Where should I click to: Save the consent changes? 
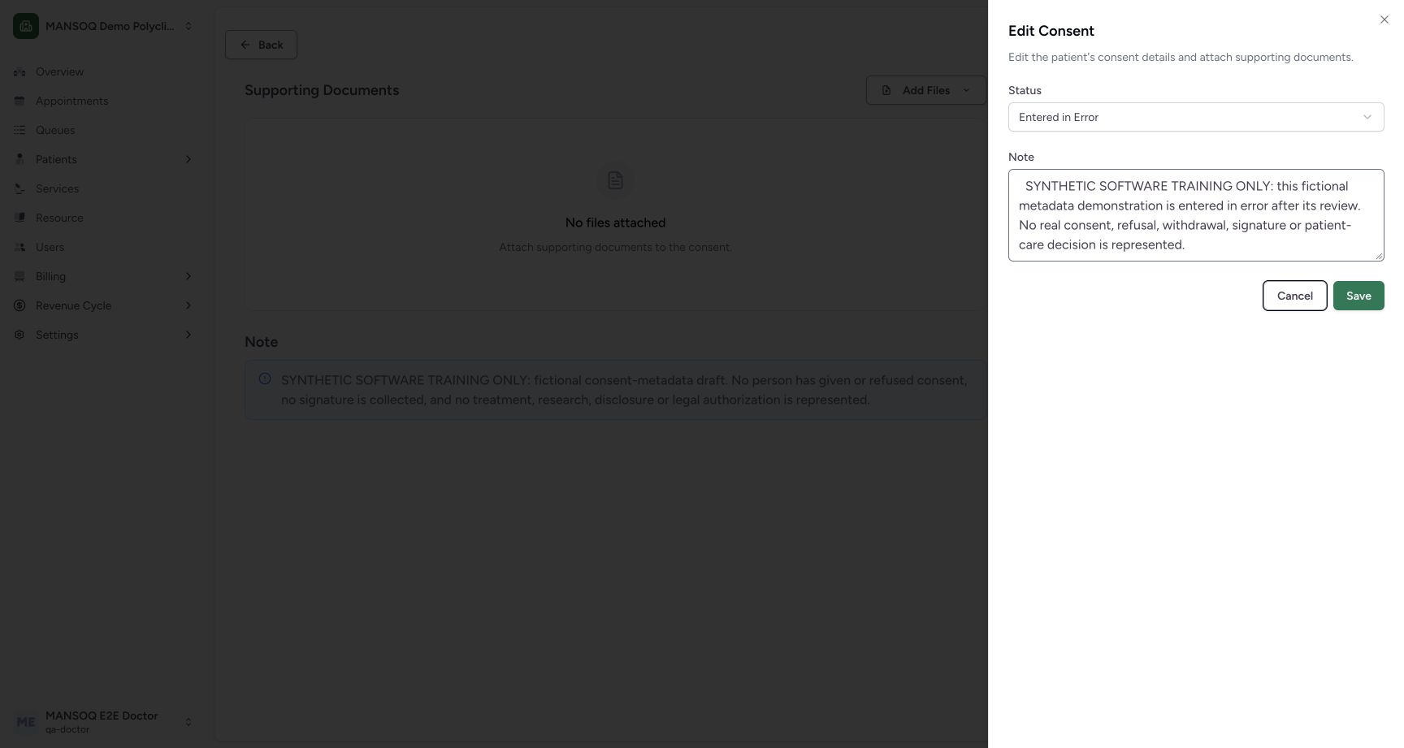click(1358, 296)
